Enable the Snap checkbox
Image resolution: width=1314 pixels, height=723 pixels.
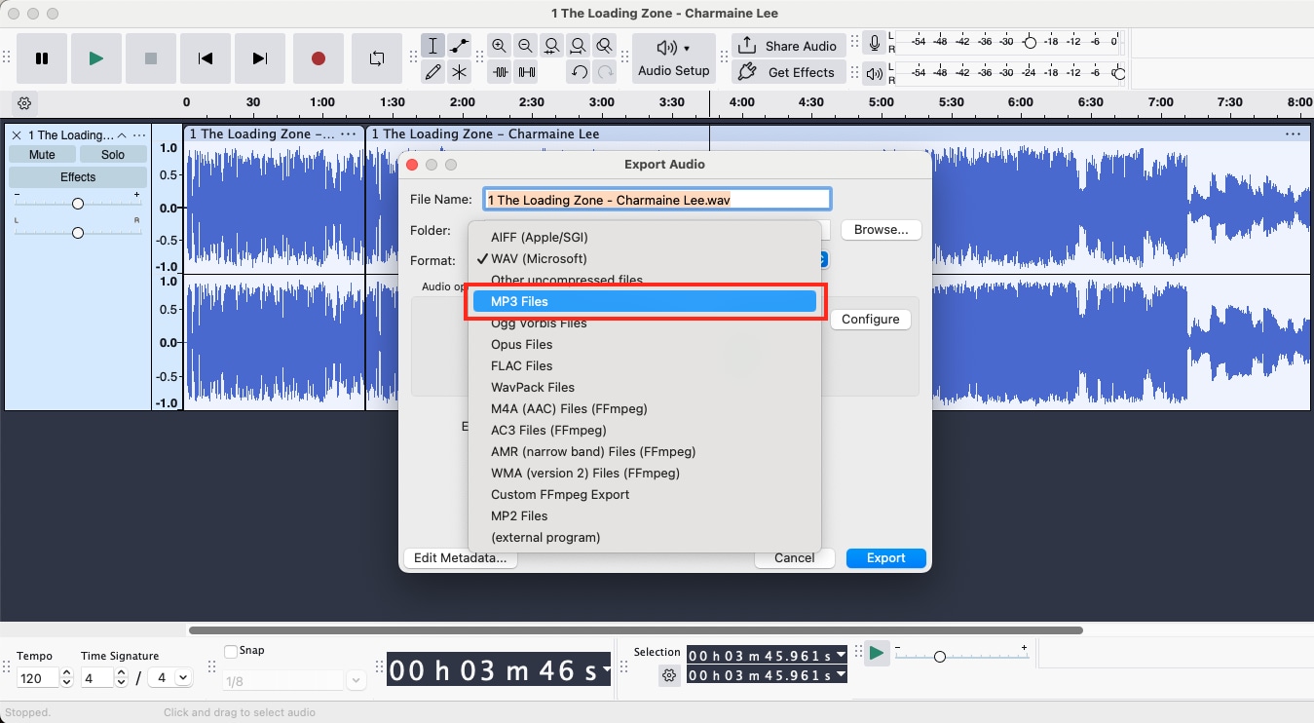231,650
